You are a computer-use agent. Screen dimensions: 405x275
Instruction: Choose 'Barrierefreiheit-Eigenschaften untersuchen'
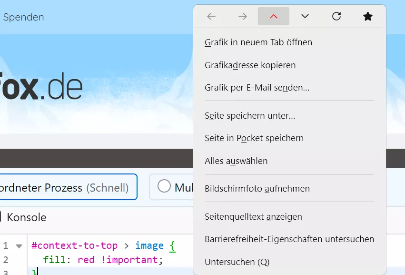click(289, 239)
